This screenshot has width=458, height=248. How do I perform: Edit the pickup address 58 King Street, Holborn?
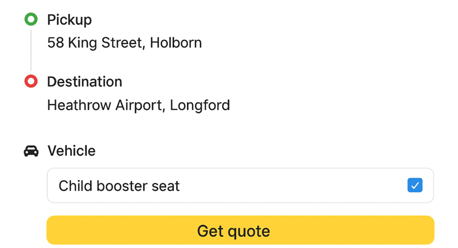[124, 43]
